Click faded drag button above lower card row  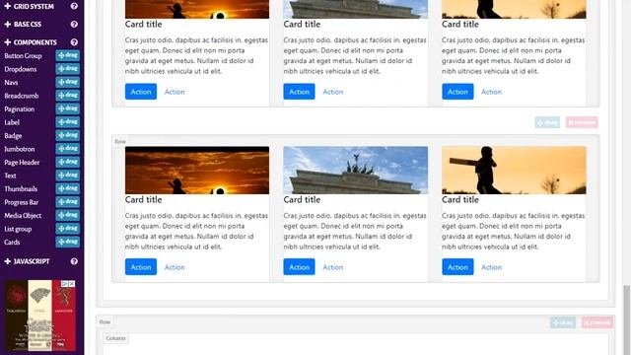(547, 122)
